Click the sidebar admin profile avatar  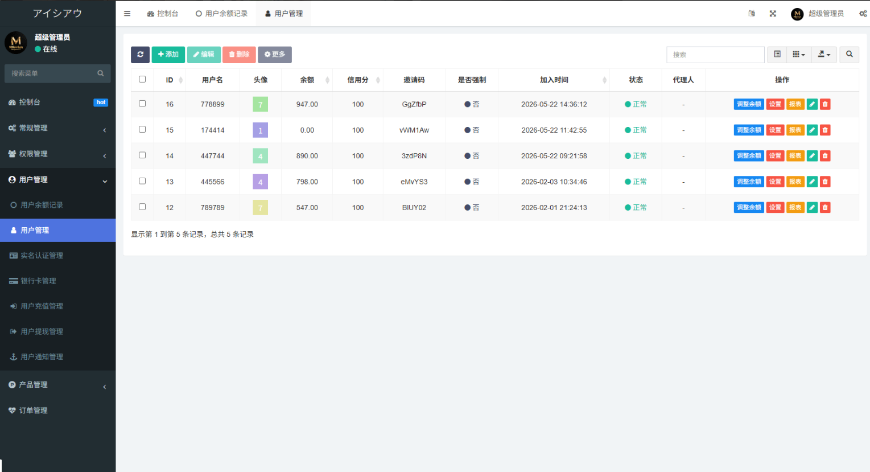[16, 43]
